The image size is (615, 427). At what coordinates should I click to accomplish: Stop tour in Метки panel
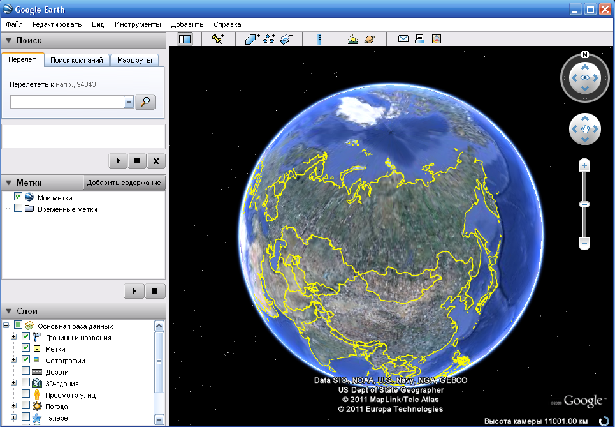(x=155, y=291)
